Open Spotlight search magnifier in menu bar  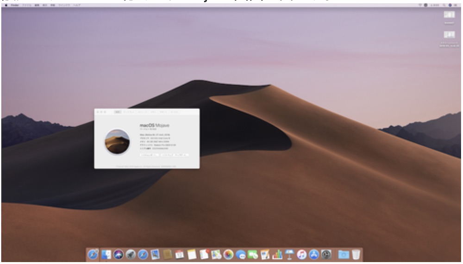444,5
